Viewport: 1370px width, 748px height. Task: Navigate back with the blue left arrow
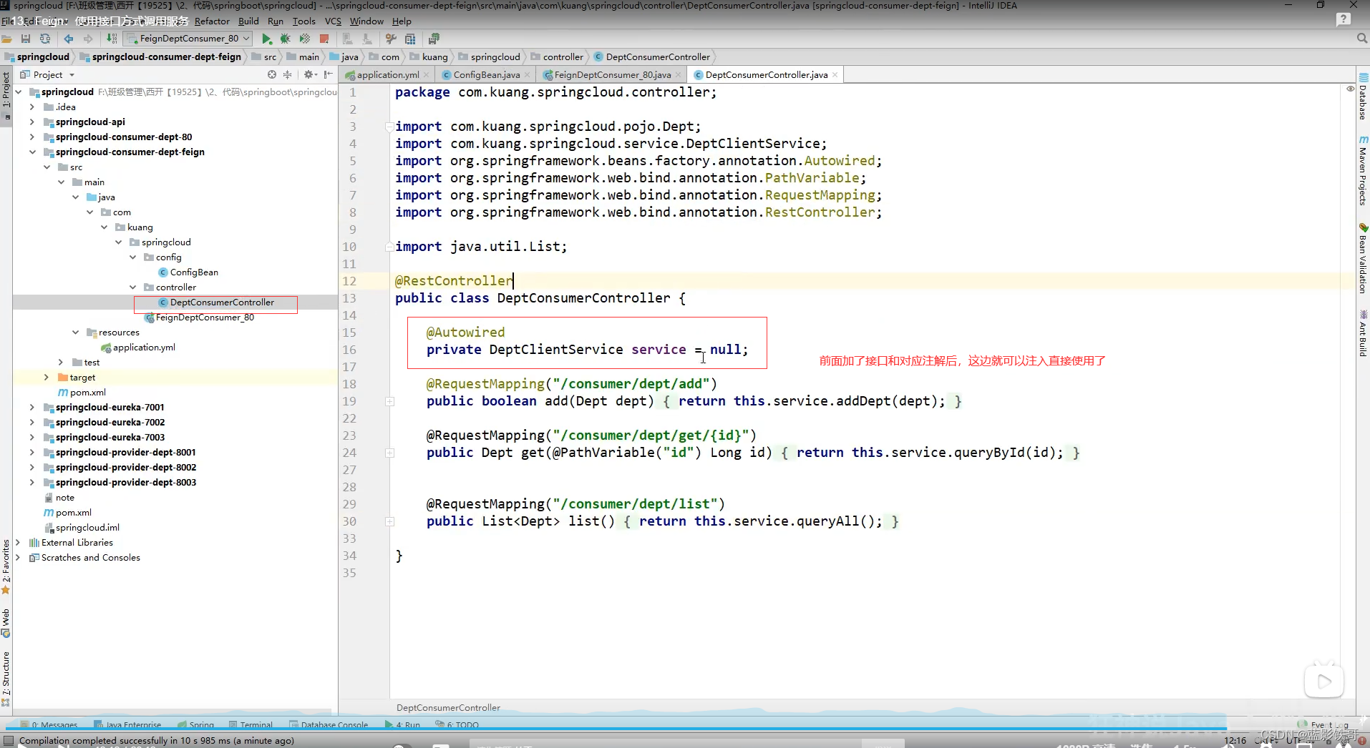[x=69, y=39]
